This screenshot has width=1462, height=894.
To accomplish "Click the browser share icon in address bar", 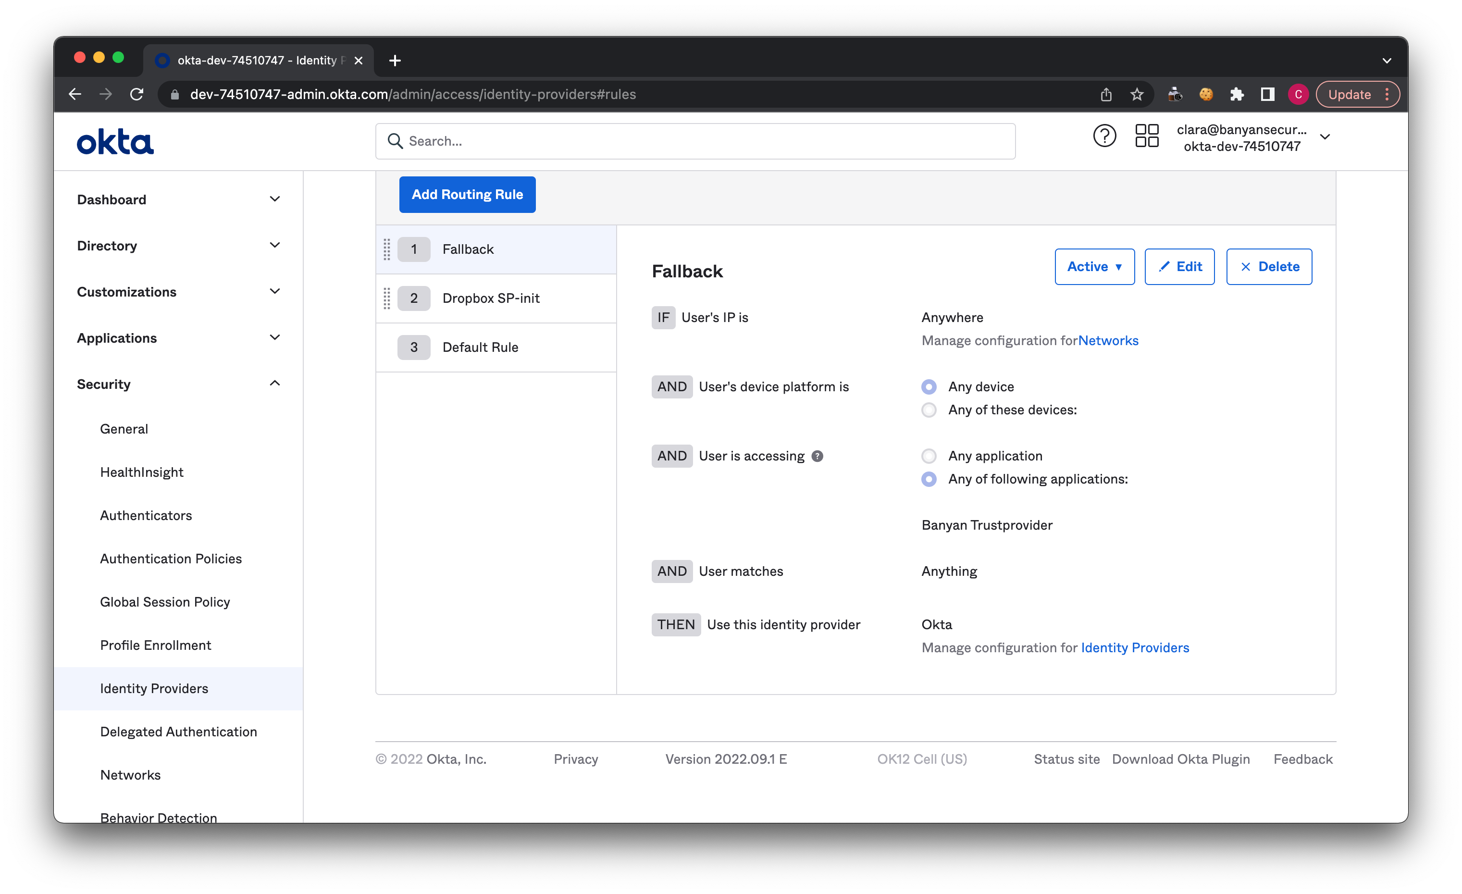I will point(1106,94).
